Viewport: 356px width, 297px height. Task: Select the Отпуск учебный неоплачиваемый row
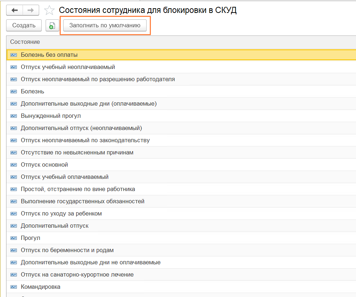68,67
